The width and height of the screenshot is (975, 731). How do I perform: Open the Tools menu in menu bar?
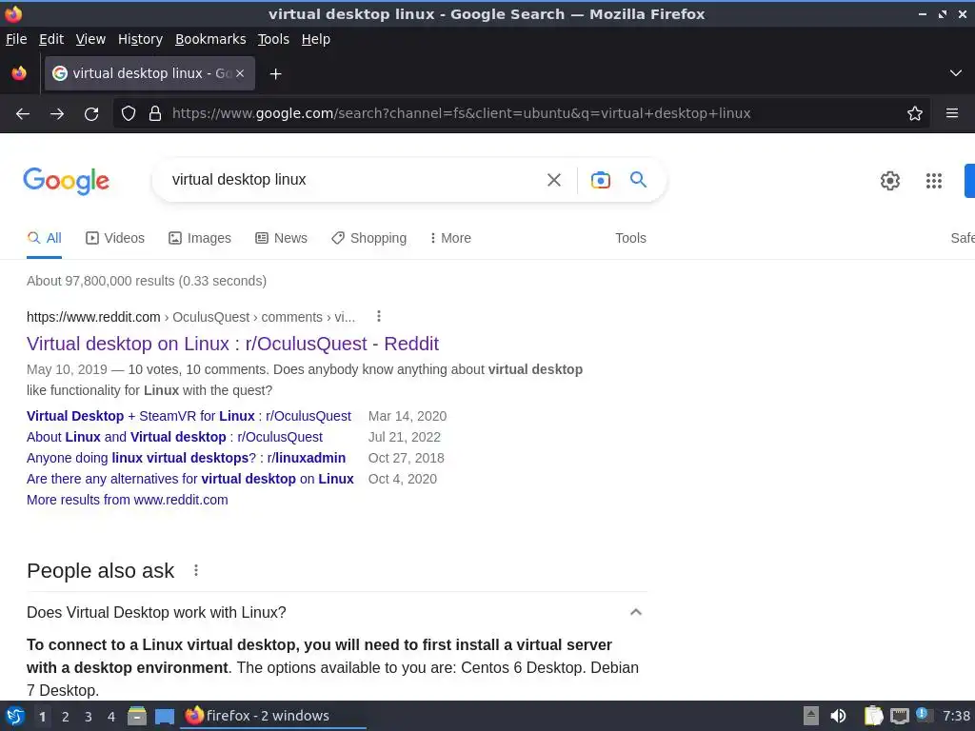273,39
